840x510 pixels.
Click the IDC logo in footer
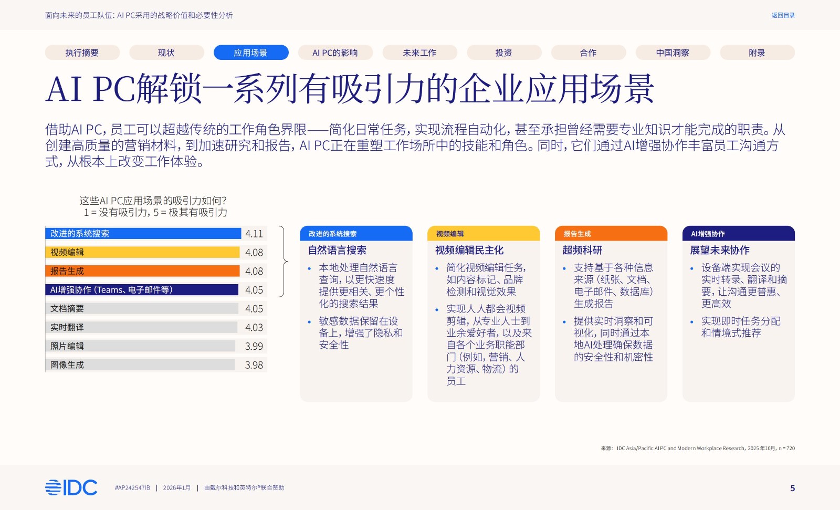tap(71, 487)
